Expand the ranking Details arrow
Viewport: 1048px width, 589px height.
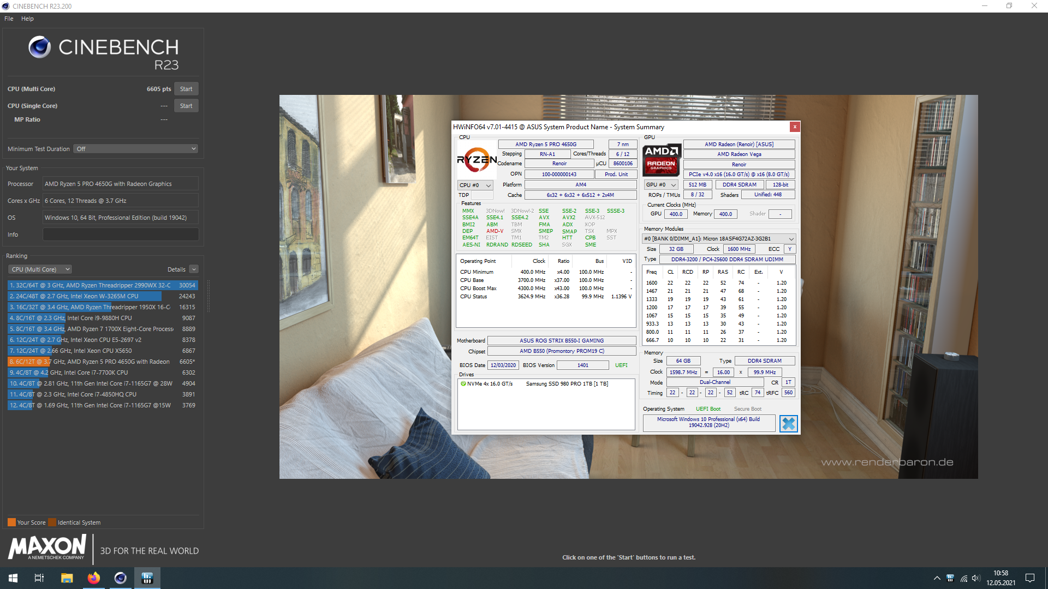click(194, 269)
